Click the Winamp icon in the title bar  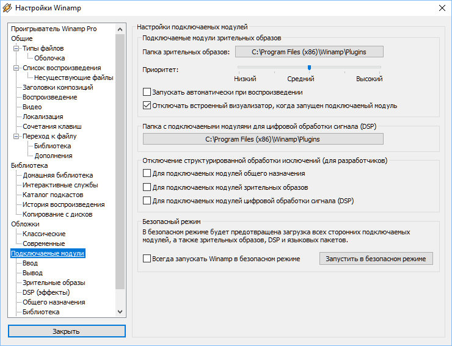coord(8,8)
